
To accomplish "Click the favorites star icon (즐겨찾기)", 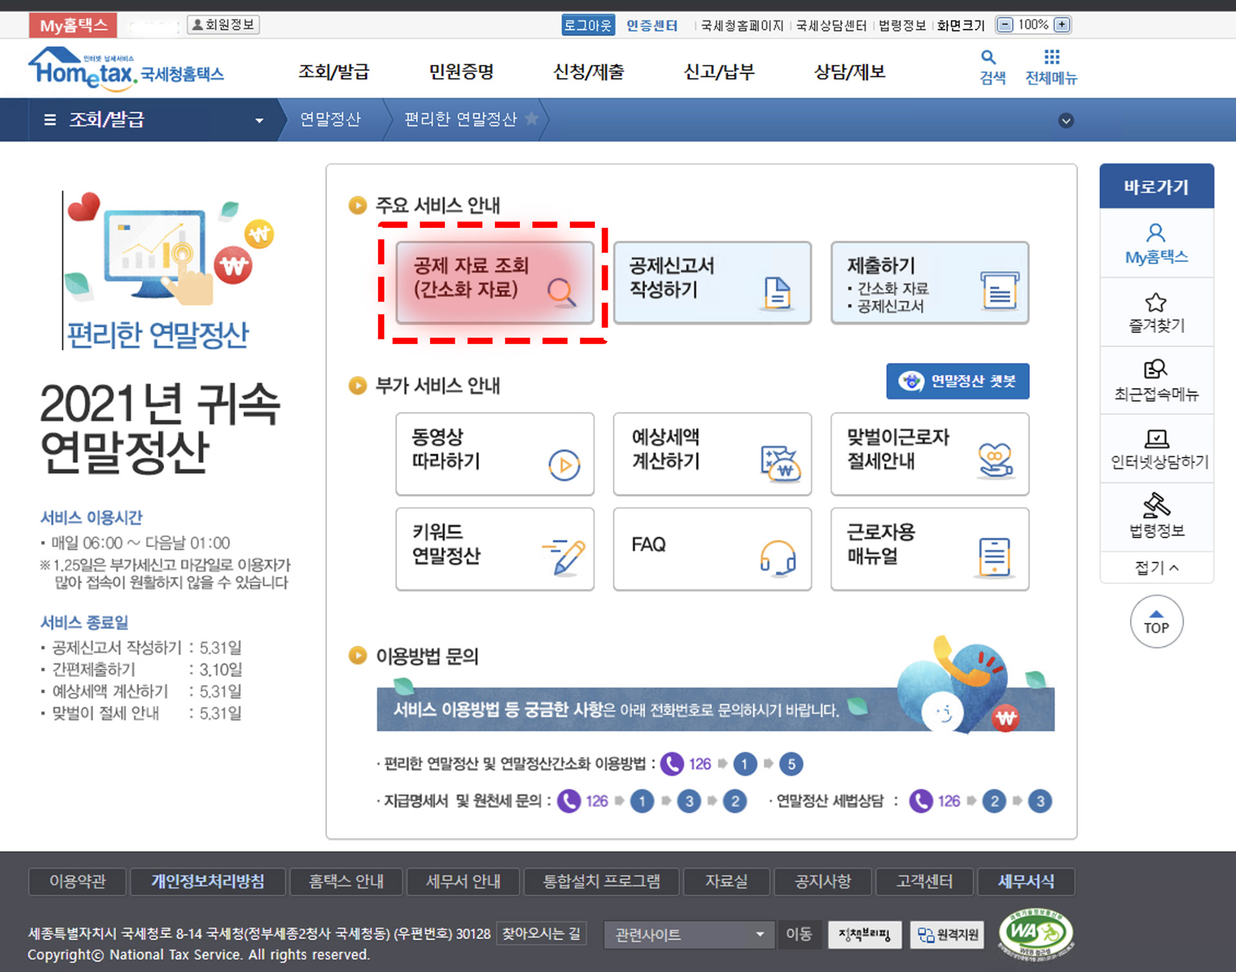I will coord(1156,303).
